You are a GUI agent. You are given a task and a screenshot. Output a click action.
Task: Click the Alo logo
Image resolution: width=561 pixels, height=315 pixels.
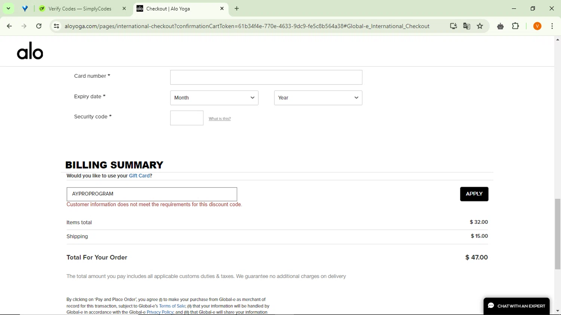click(x=30, y=51)
